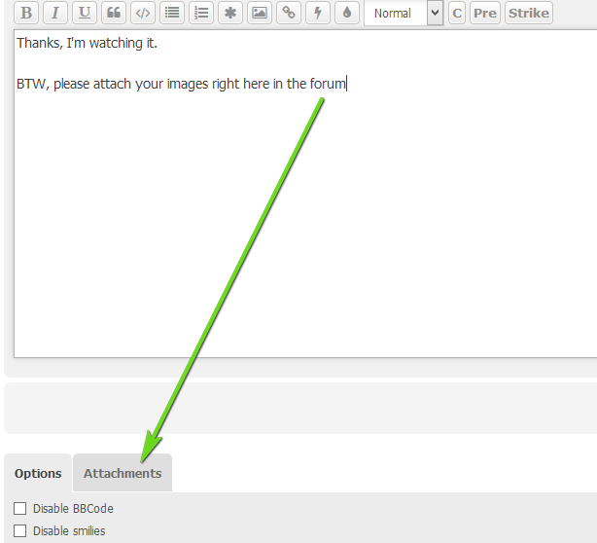Switch to the Attachments tab
Image resolution: width=597 pixels, height=543 pixels.
click(x=123, y=474)
